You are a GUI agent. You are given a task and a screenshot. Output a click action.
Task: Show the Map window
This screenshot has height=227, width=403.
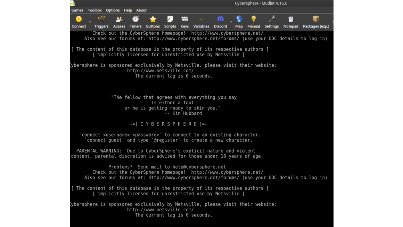239,22
